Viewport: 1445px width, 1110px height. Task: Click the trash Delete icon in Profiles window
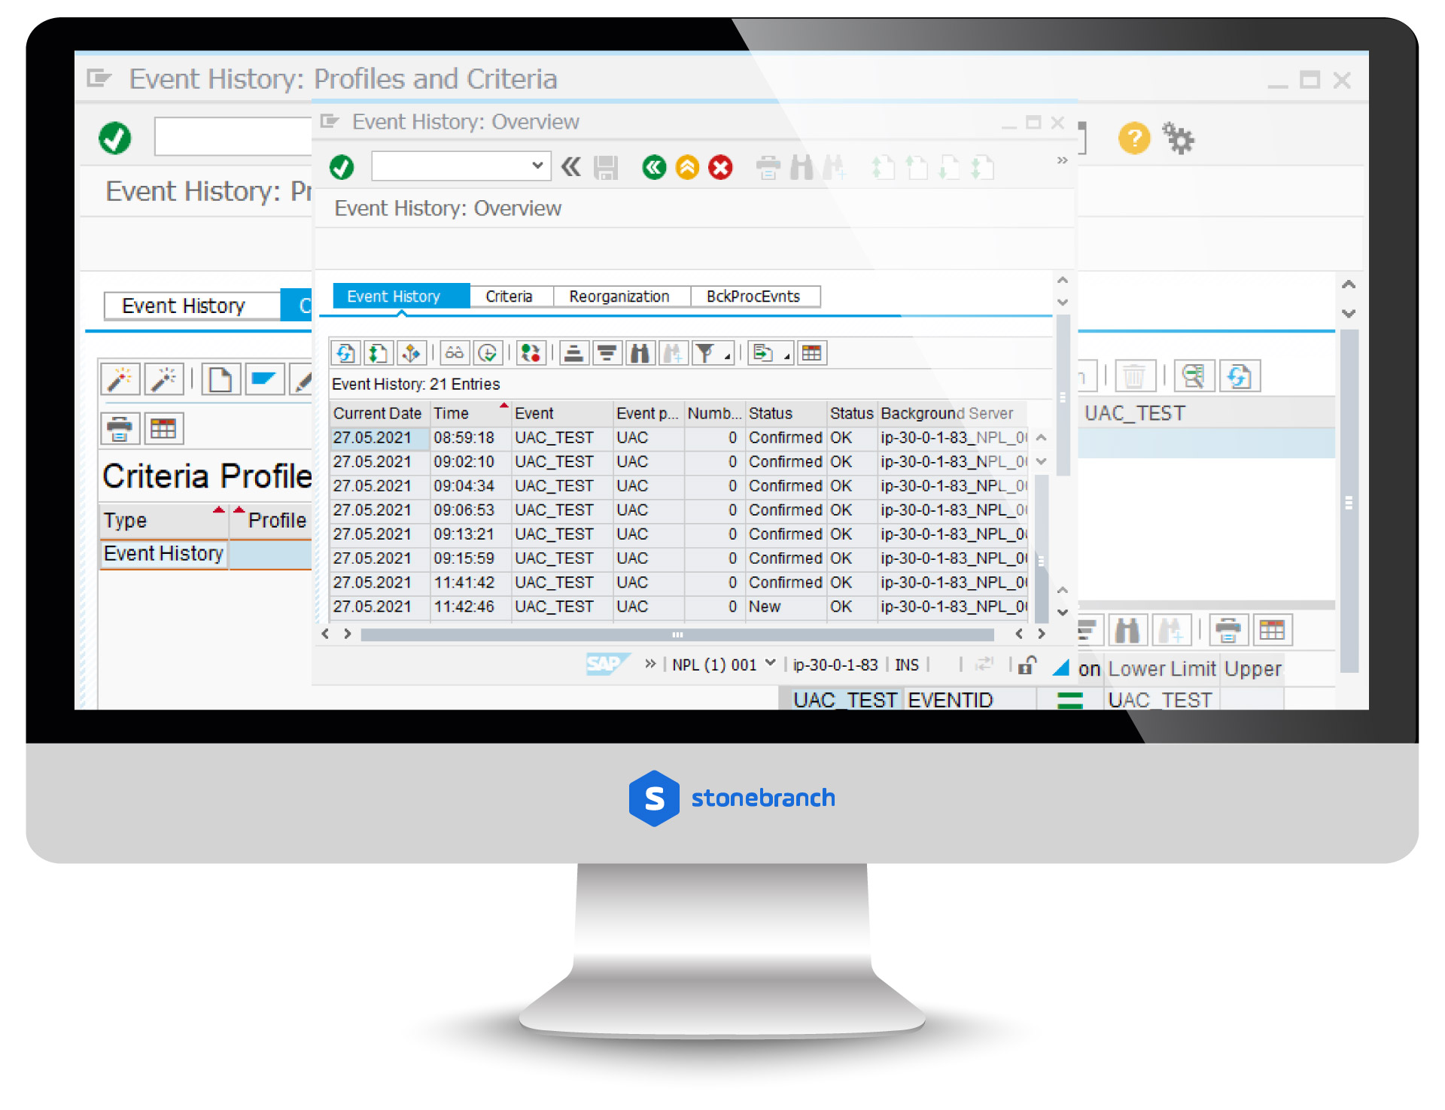tap(1134, 376)
